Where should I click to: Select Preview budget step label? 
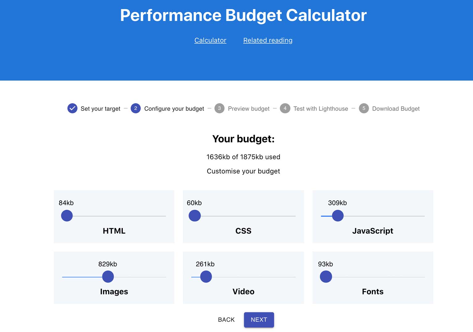point(248,109)
